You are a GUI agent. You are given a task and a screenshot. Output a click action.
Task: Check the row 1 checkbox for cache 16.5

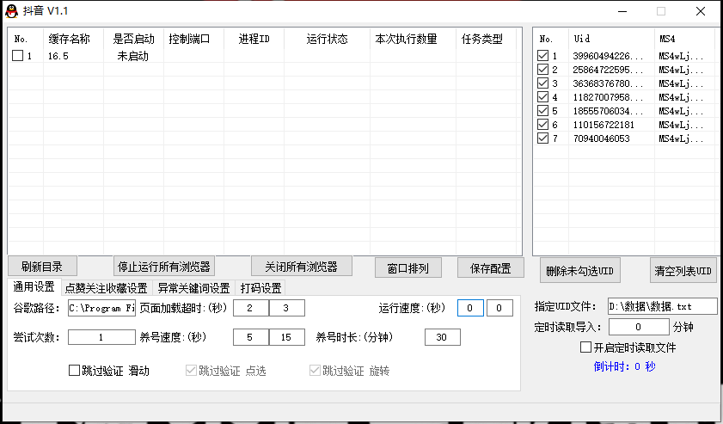click(x=17, y=56)
